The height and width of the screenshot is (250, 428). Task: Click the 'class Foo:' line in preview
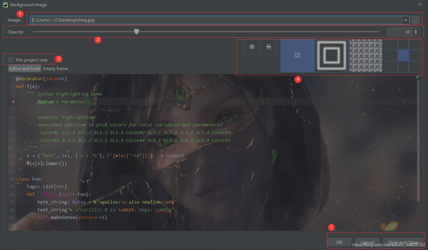pyautogui.click(x=29, y=179)
